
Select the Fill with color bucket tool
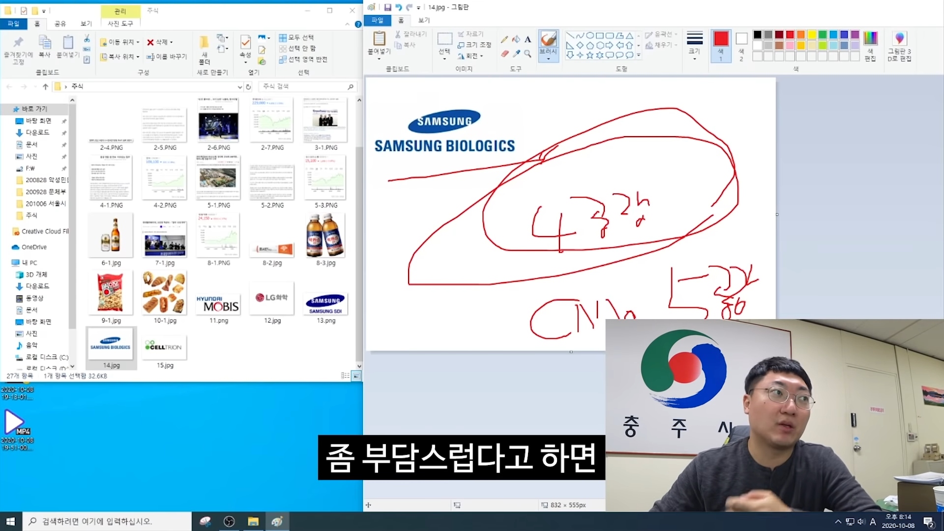click(x=516, y=39)
